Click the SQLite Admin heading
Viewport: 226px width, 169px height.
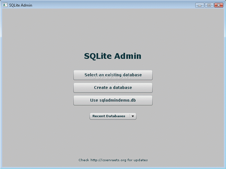point(113,56)
